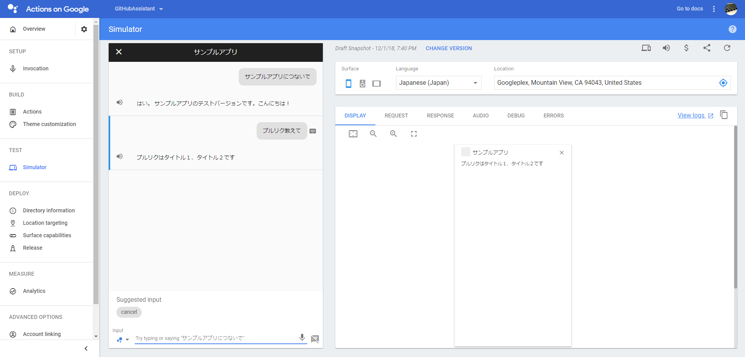Switch to the ERRORS tab

[554, 115]
